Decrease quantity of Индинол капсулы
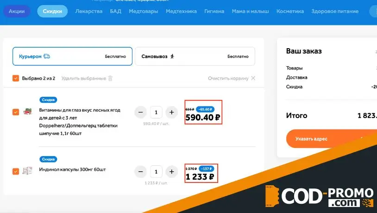Screen dimensions: 377x213 (x=141, y=172)
